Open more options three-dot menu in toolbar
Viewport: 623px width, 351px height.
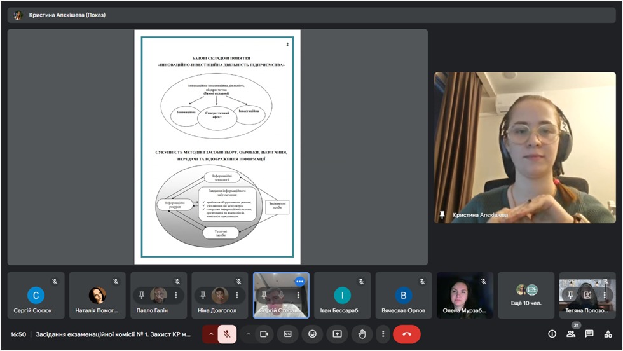coord(383,334)
